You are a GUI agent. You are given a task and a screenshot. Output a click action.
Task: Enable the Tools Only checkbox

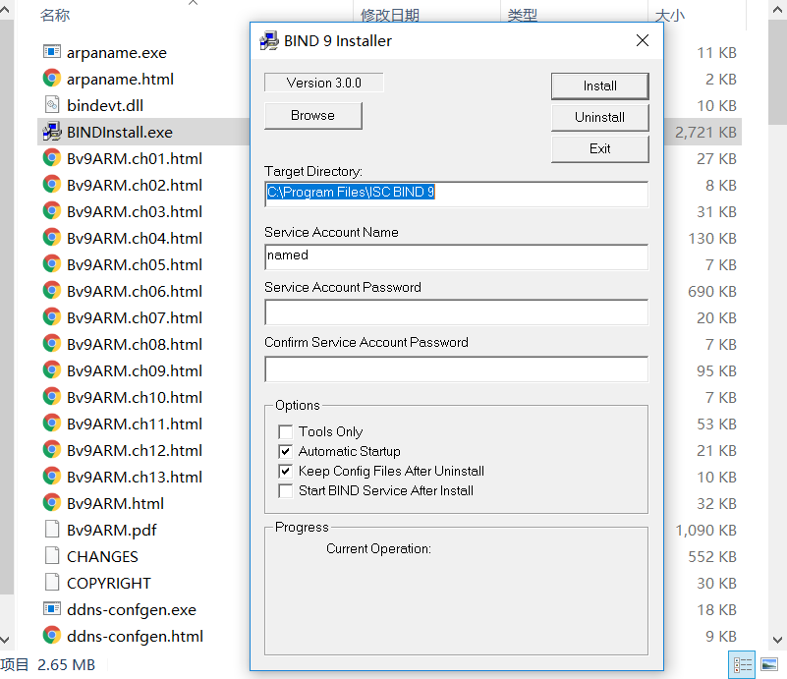coord(286,431)
